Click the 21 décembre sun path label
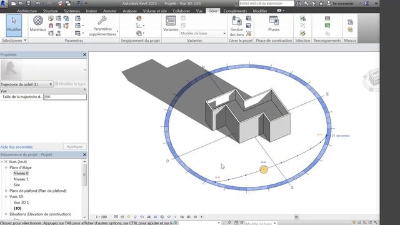The image size is (400, 225). tap(341, 136)
